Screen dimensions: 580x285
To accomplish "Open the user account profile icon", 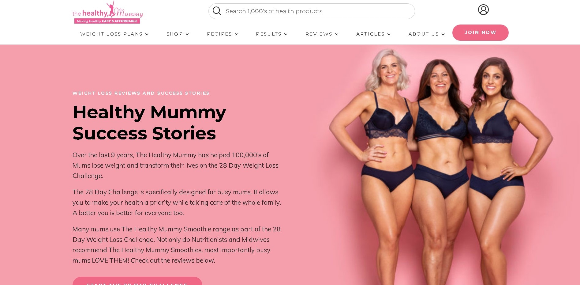I will 483,10.
